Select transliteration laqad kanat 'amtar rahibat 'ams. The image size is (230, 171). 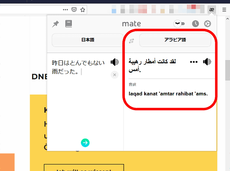tap(168, 94)
